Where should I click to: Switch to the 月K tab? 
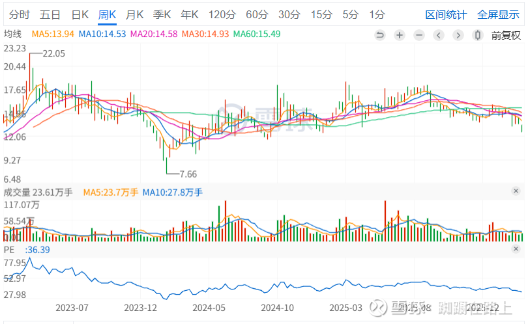135,14
